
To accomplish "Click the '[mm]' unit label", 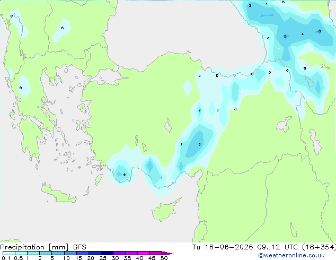I will coord(59,247).
